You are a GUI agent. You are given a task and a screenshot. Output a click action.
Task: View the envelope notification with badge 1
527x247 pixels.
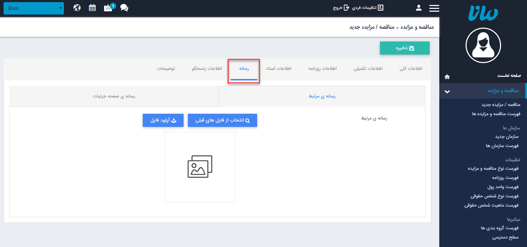[108, 7]
